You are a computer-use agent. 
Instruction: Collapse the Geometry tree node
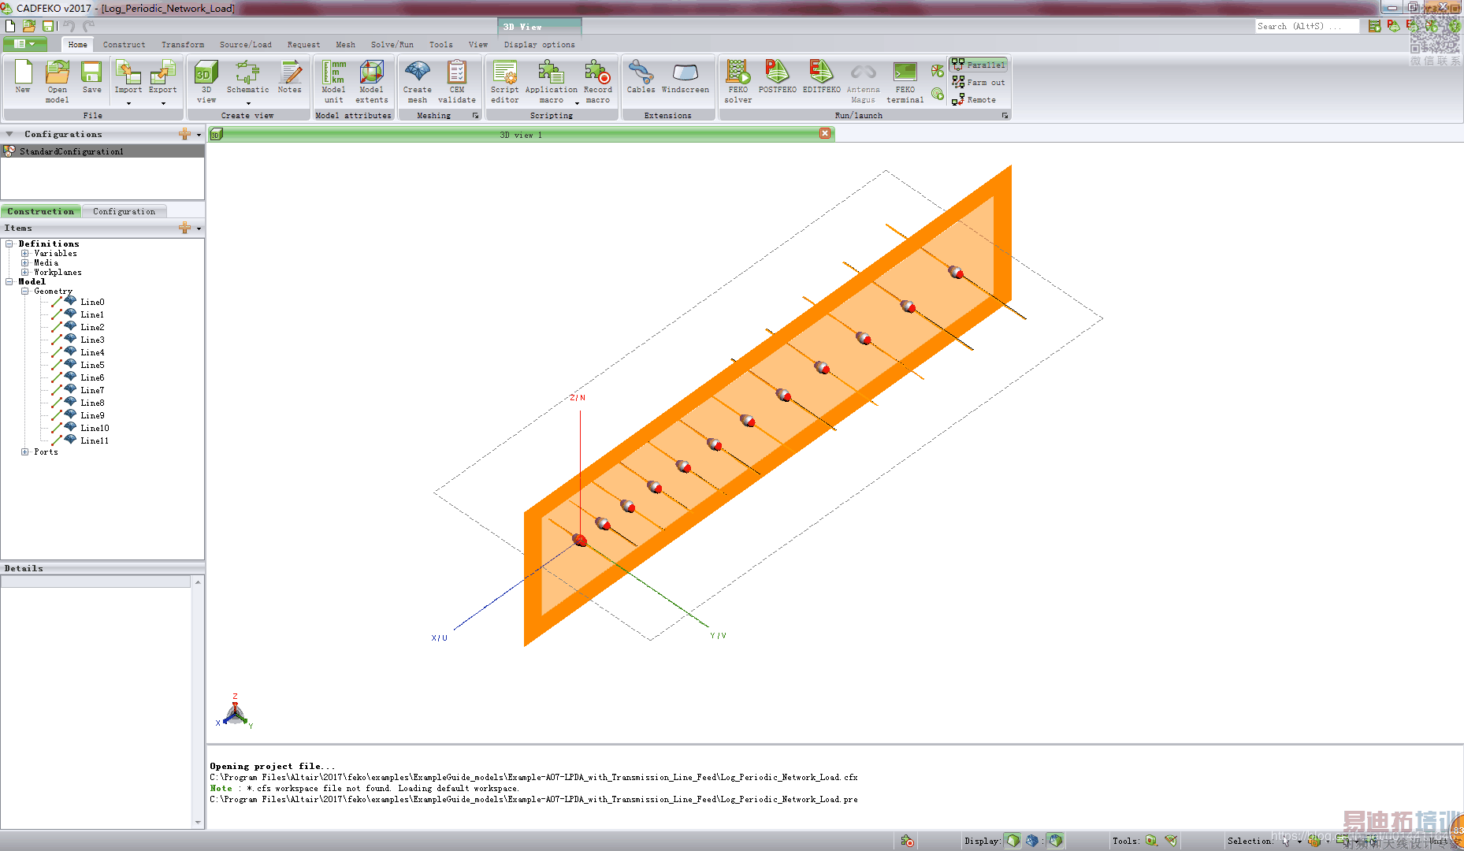pos(25,291)
